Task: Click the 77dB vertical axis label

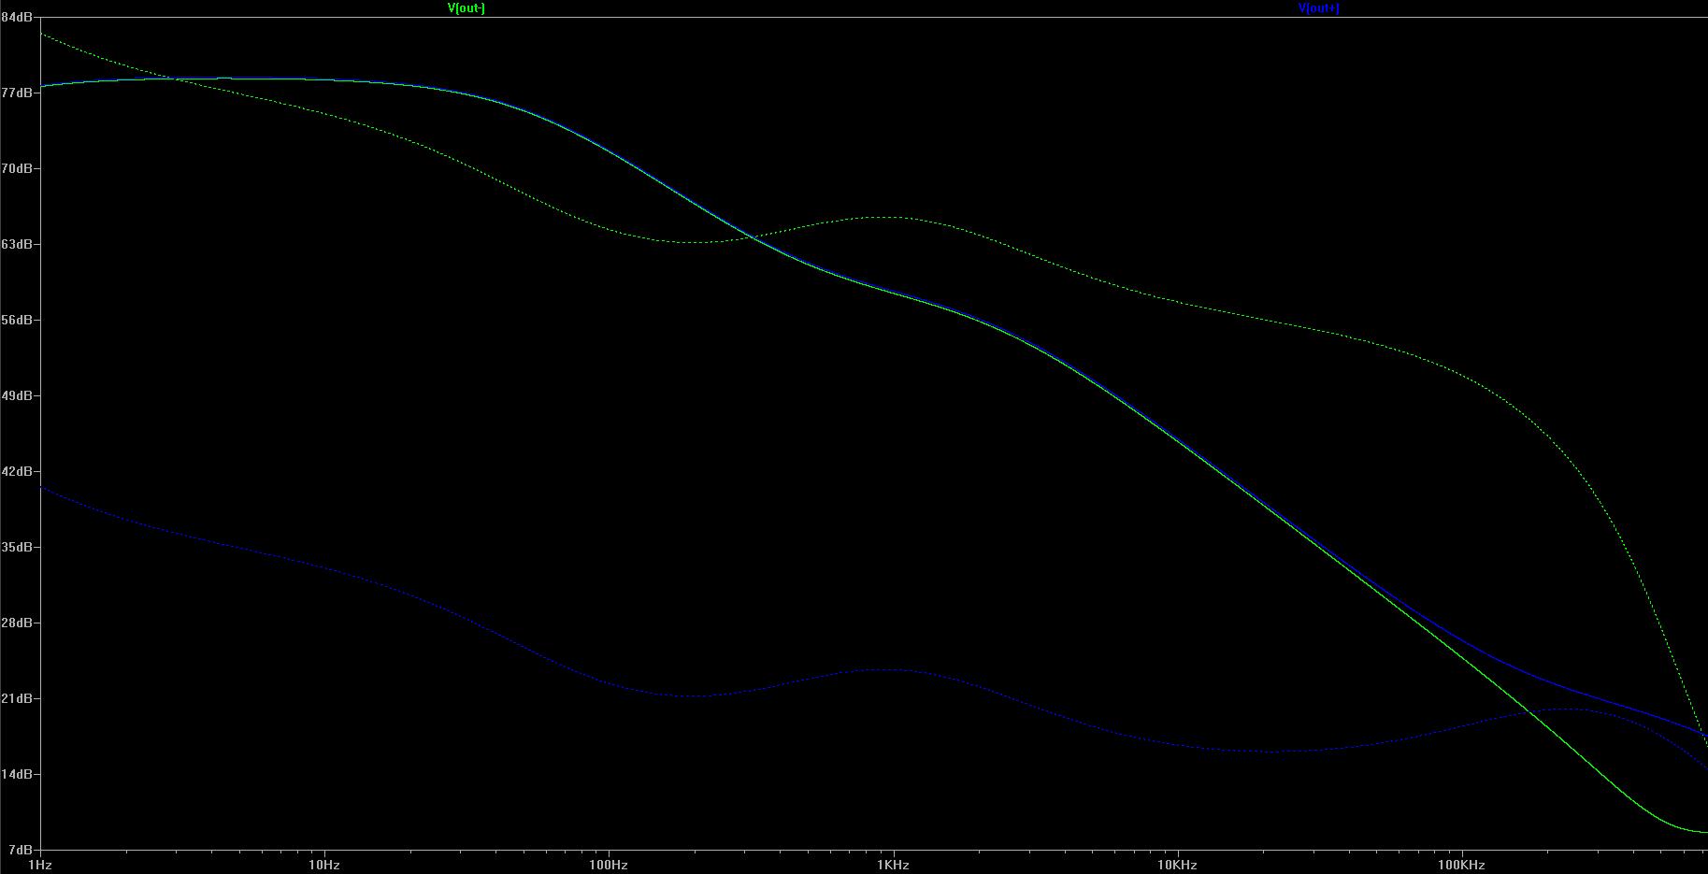Action: click(x=16, y=93)
